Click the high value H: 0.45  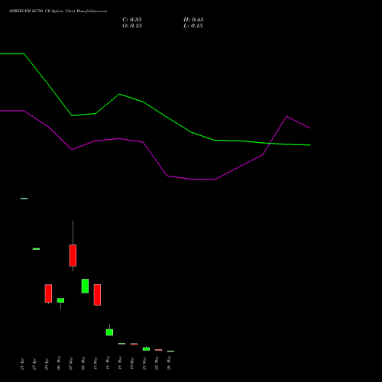click(193, 20)
